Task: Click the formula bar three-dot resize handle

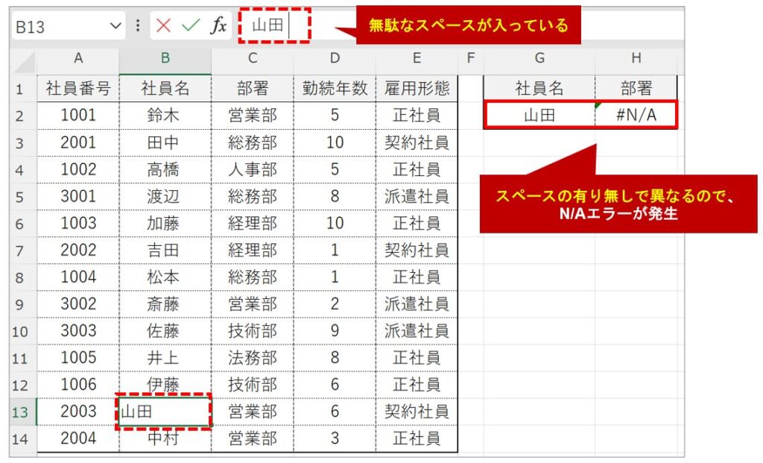Action: click(x=138, y=26)
